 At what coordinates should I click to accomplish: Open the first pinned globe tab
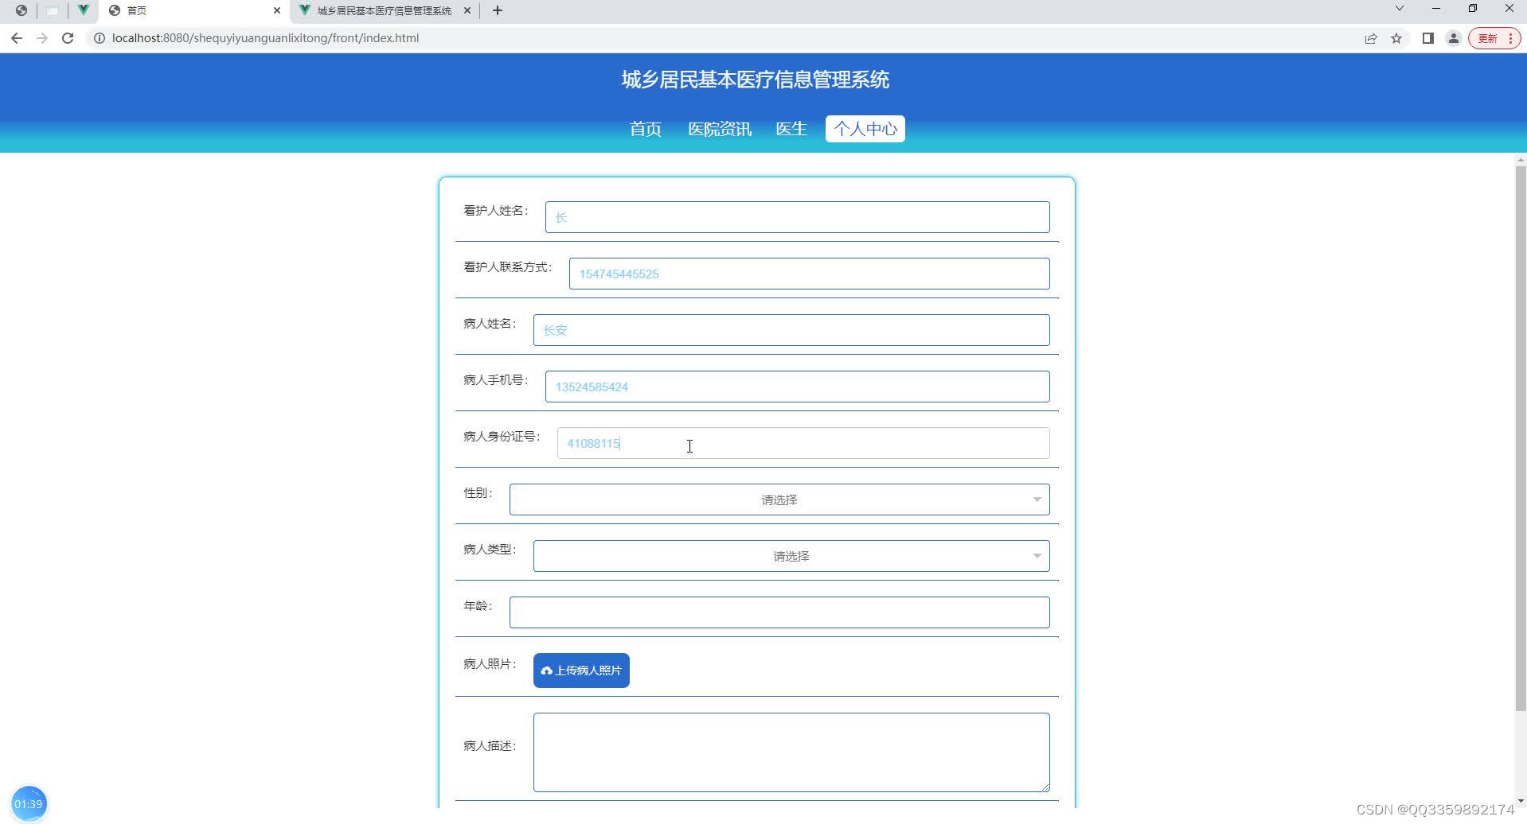[21, 10]
